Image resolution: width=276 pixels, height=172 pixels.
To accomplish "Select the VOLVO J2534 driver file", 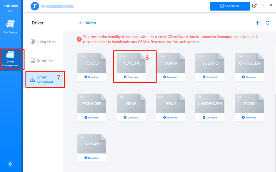I will tap(92, 63).
